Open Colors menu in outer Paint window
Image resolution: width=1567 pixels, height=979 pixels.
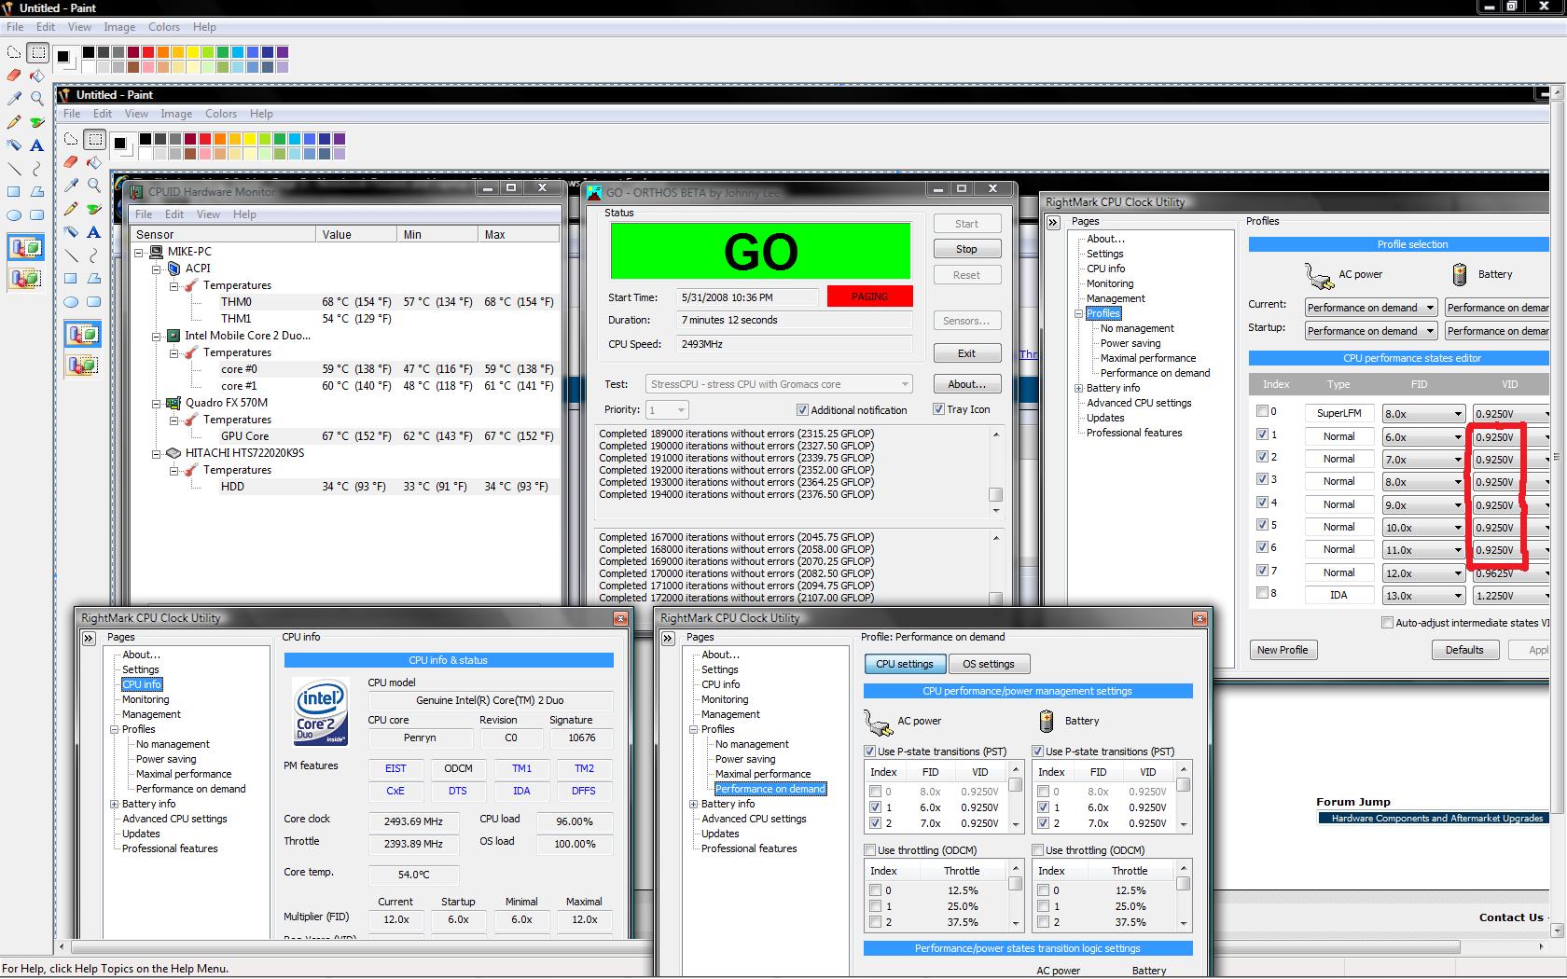[164, 27]
